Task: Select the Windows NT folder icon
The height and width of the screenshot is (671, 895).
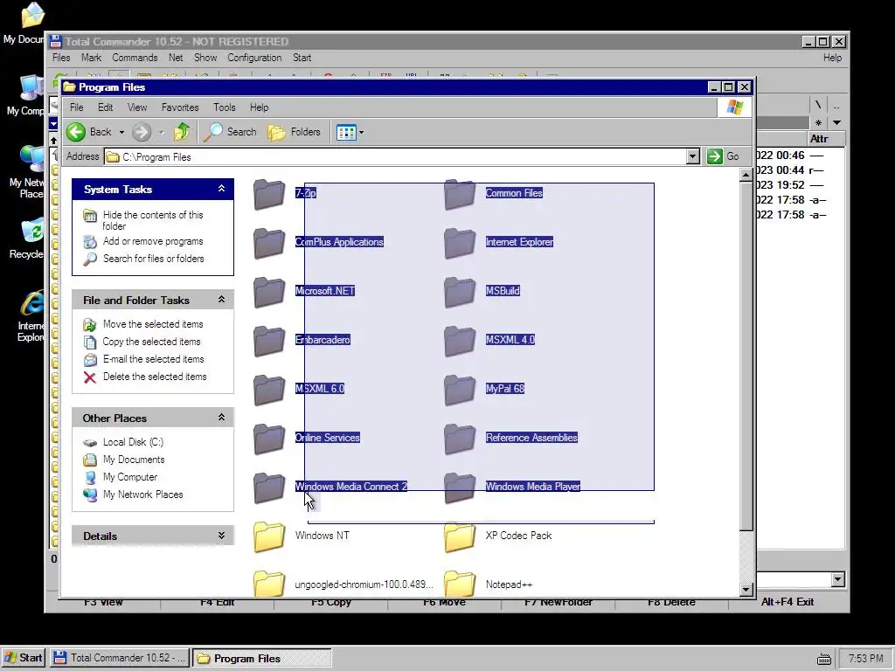Action: click(x=269, y=536)
